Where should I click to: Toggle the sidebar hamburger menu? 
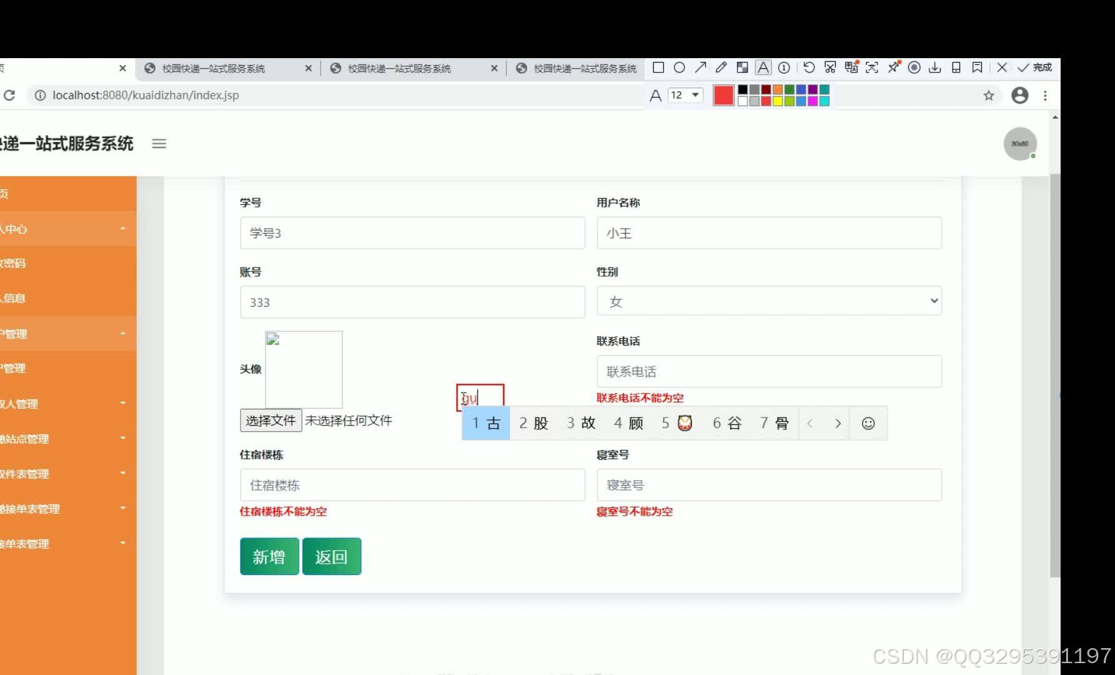(159, 144)
